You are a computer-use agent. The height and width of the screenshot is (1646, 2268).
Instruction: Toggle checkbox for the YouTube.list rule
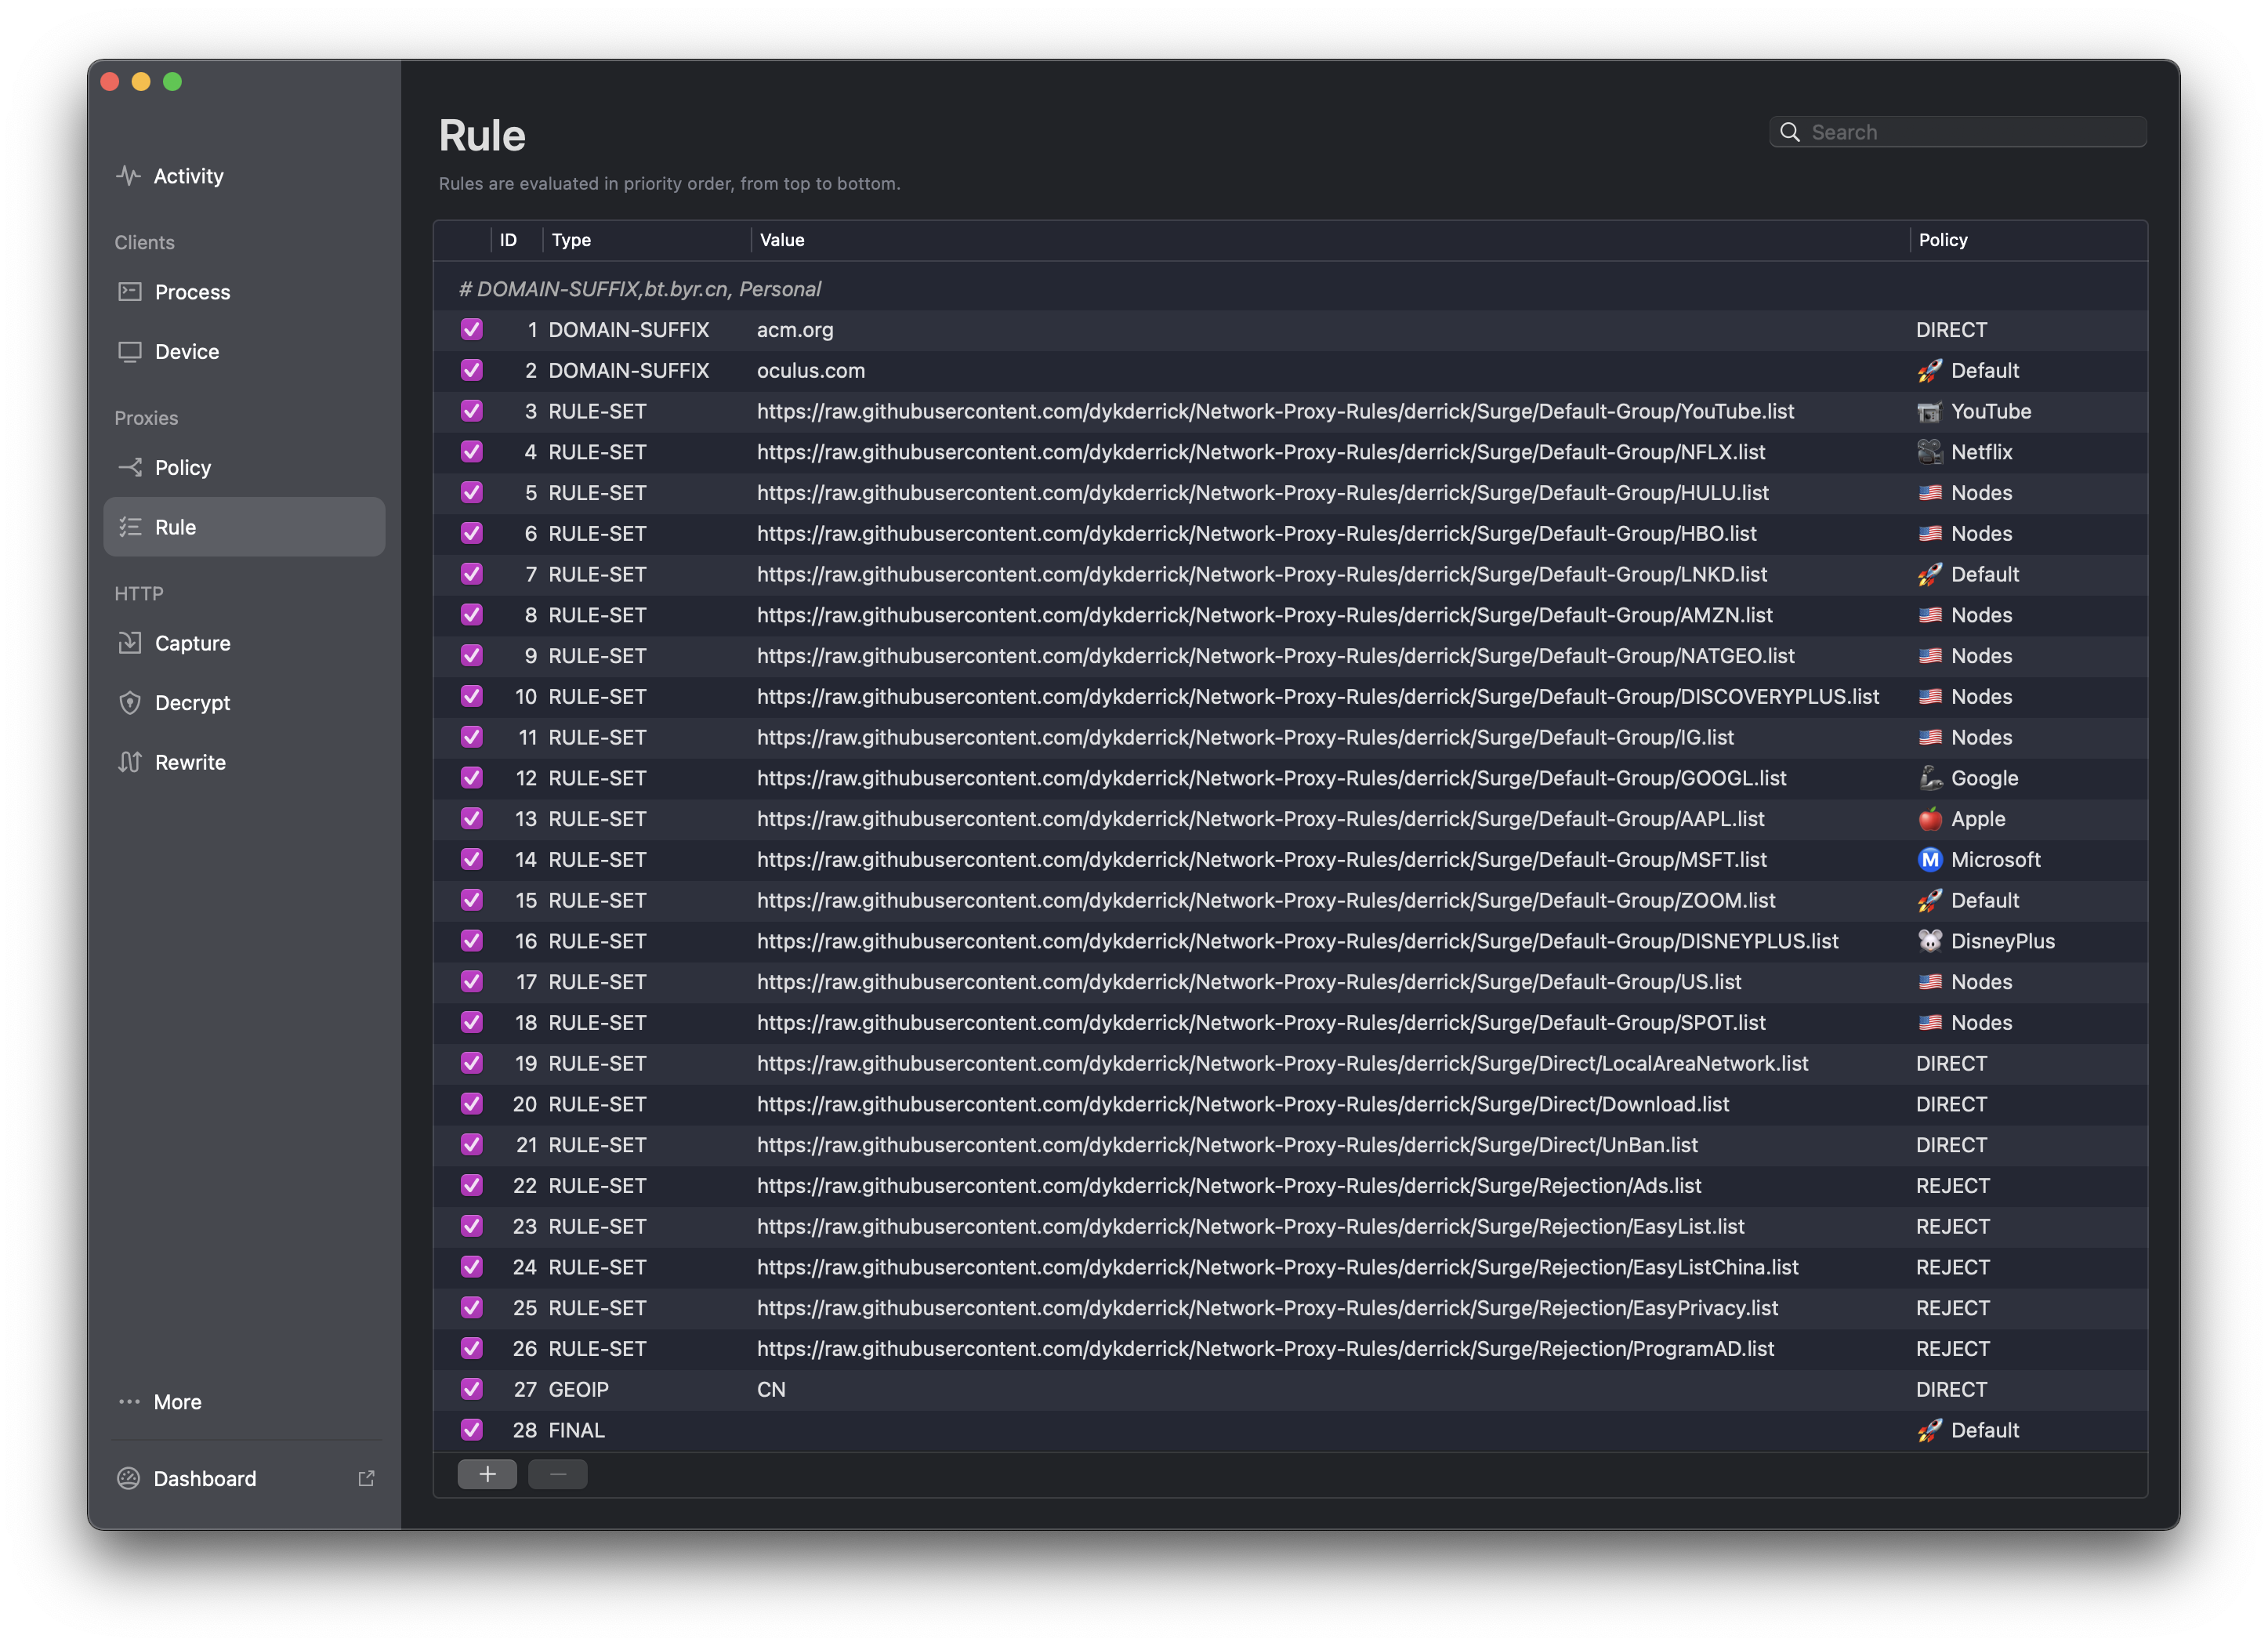coord(472,411)
